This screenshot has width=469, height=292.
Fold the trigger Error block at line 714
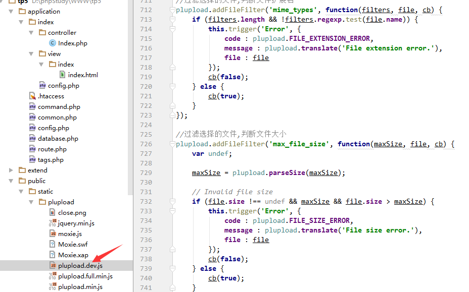coord(172,29)
